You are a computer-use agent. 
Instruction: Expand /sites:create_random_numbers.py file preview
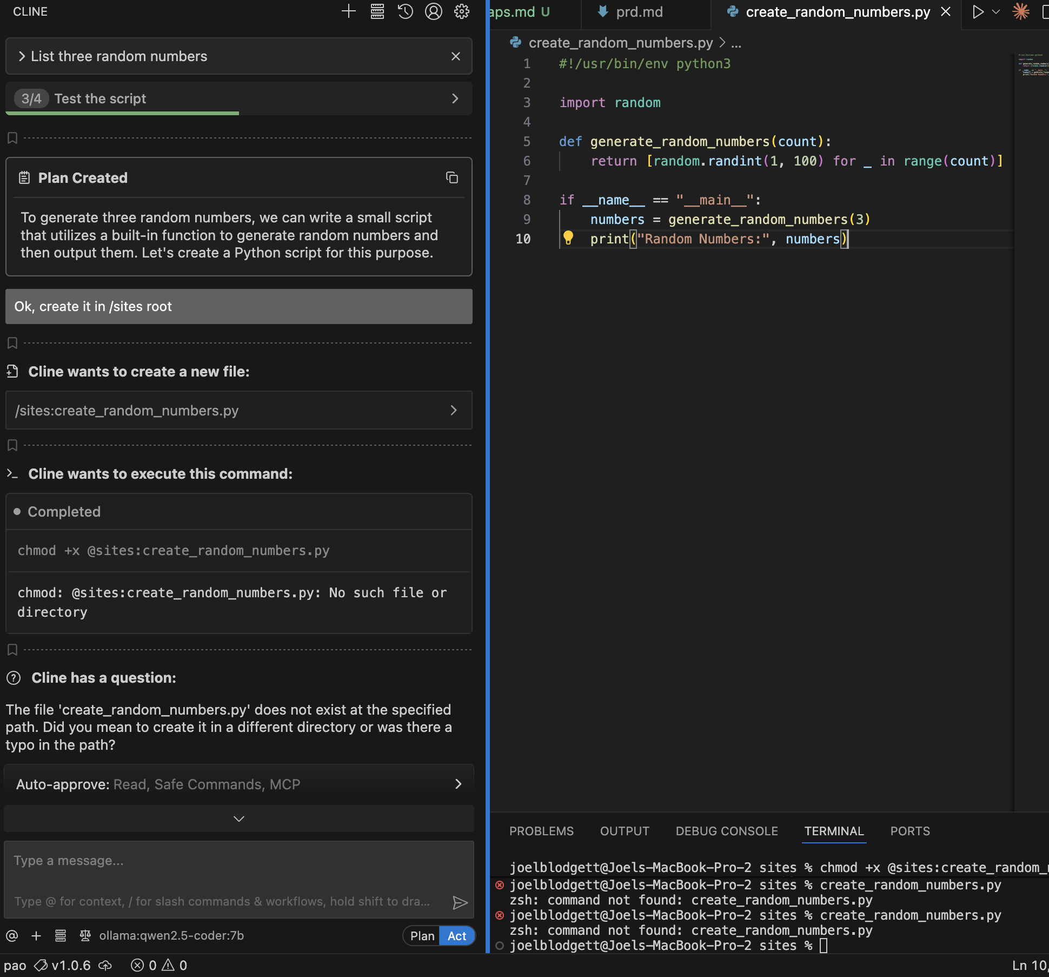pyautogui.click(x=239, y=410)
